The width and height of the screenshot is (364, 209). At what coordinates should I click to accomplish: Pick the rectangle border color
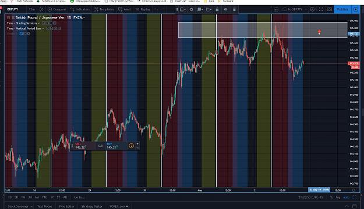click(x=208, y=9)
